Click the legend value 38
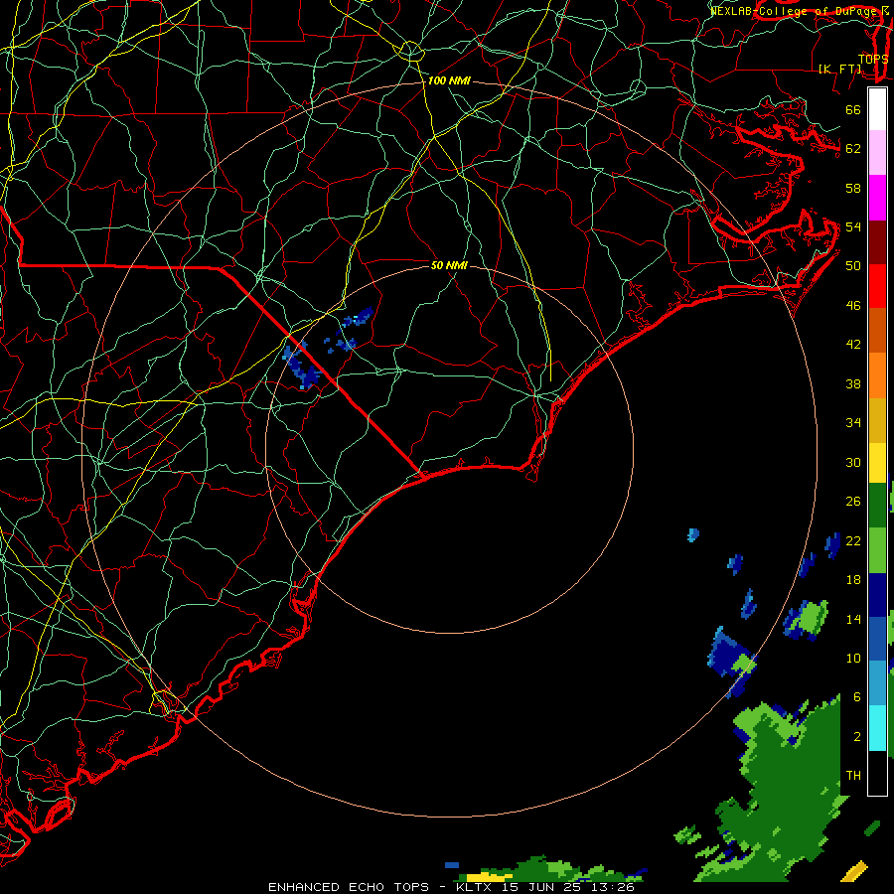The width and height of the screenshot is (894, 894). (853, 383)
